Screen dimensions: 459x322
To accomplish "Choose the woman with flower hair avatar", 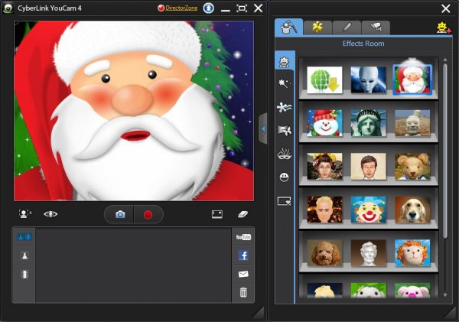I will 324,166.
